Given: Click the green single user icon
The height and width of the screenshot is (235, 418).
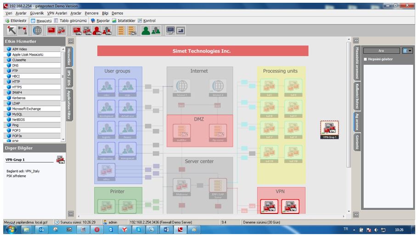Looking at the screenshot, I should click(146, 31).
